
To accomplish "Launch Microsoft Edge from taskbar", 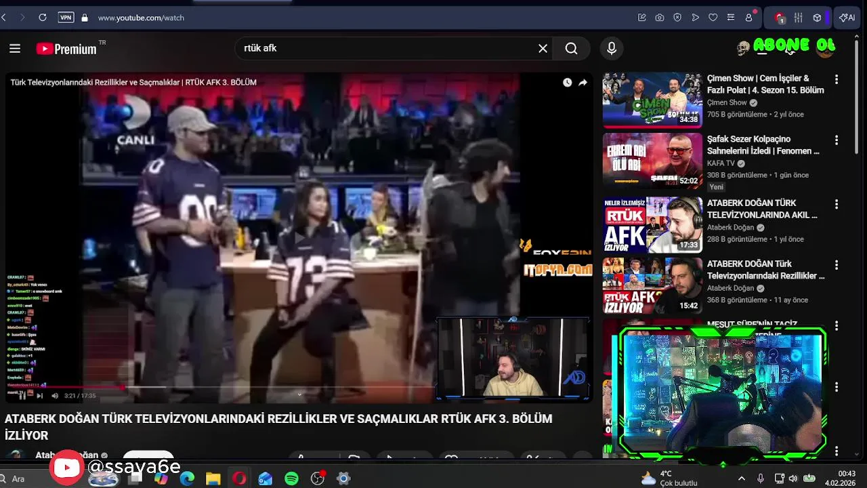I will coord(188,479).
